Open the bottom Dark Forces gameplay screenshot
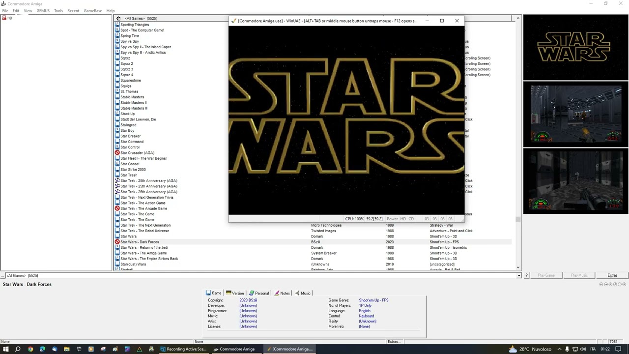Viewport: 629px width, 354px height. click(x=575, y=180)
